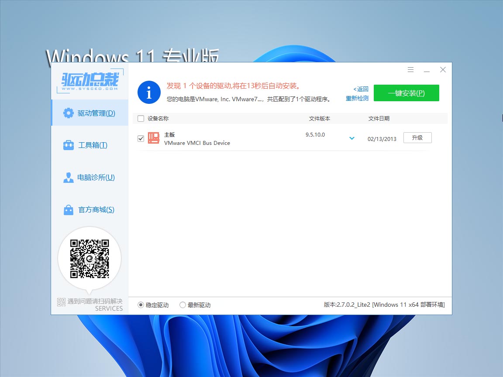Image resolution: width=503 pixels, height=377 pixels.
Task: Click the VMware VMCI Bus Device text
Action: tap(197, 143)
